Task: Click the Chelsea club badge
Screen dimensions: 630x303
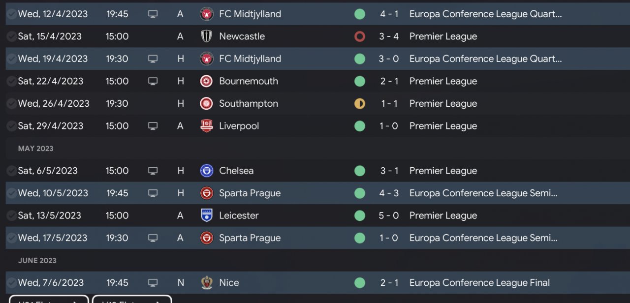Action: [206, 171]
